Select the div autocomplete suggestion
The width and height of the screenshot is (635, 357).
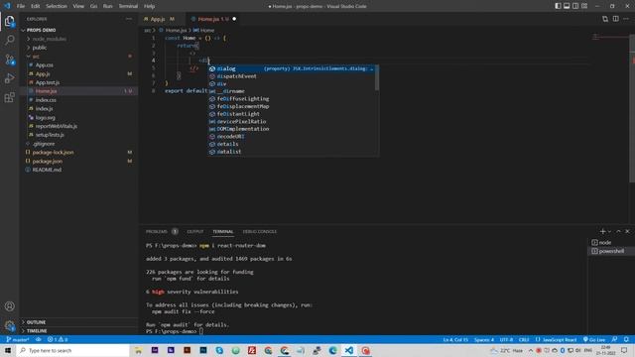tap(291, 83)
